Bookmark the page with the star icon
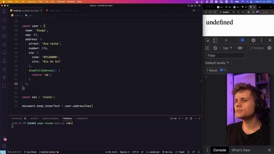This screenshot has height=154, width=274. (x=243, y=12)
